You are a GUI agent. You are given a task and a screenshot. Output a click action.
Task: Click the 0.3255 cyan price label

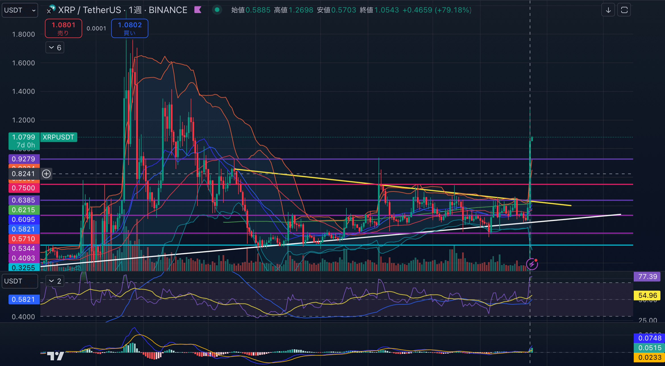(24, 267)
